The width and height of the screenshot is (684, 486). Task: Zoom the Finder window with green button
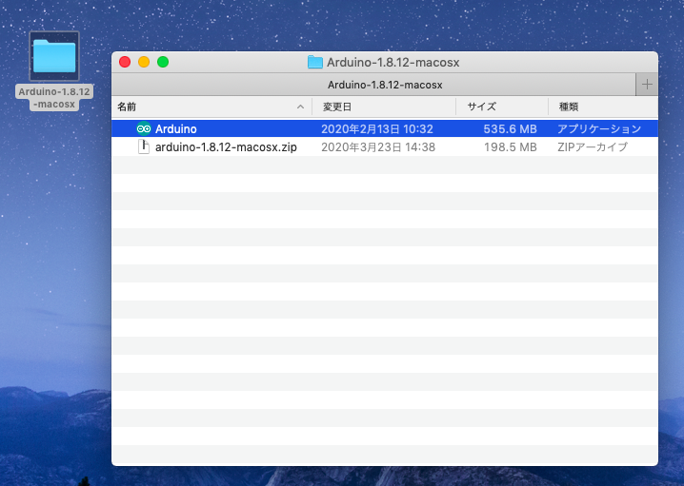[x=163, y=62]
